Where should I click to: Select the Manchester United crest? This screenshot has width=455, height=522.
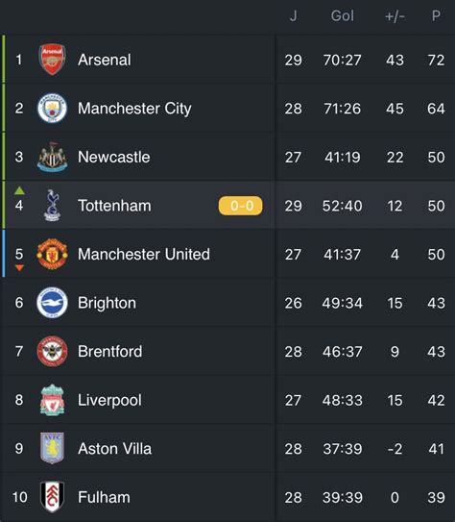(x=52, y=254)
